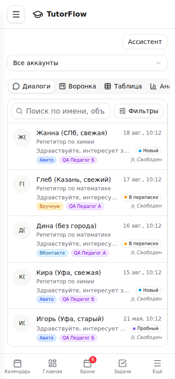Viewport: 175px width, 379px height.
Task: Click the Вручную tag in Глеб's row
Action: pos(50,207)
